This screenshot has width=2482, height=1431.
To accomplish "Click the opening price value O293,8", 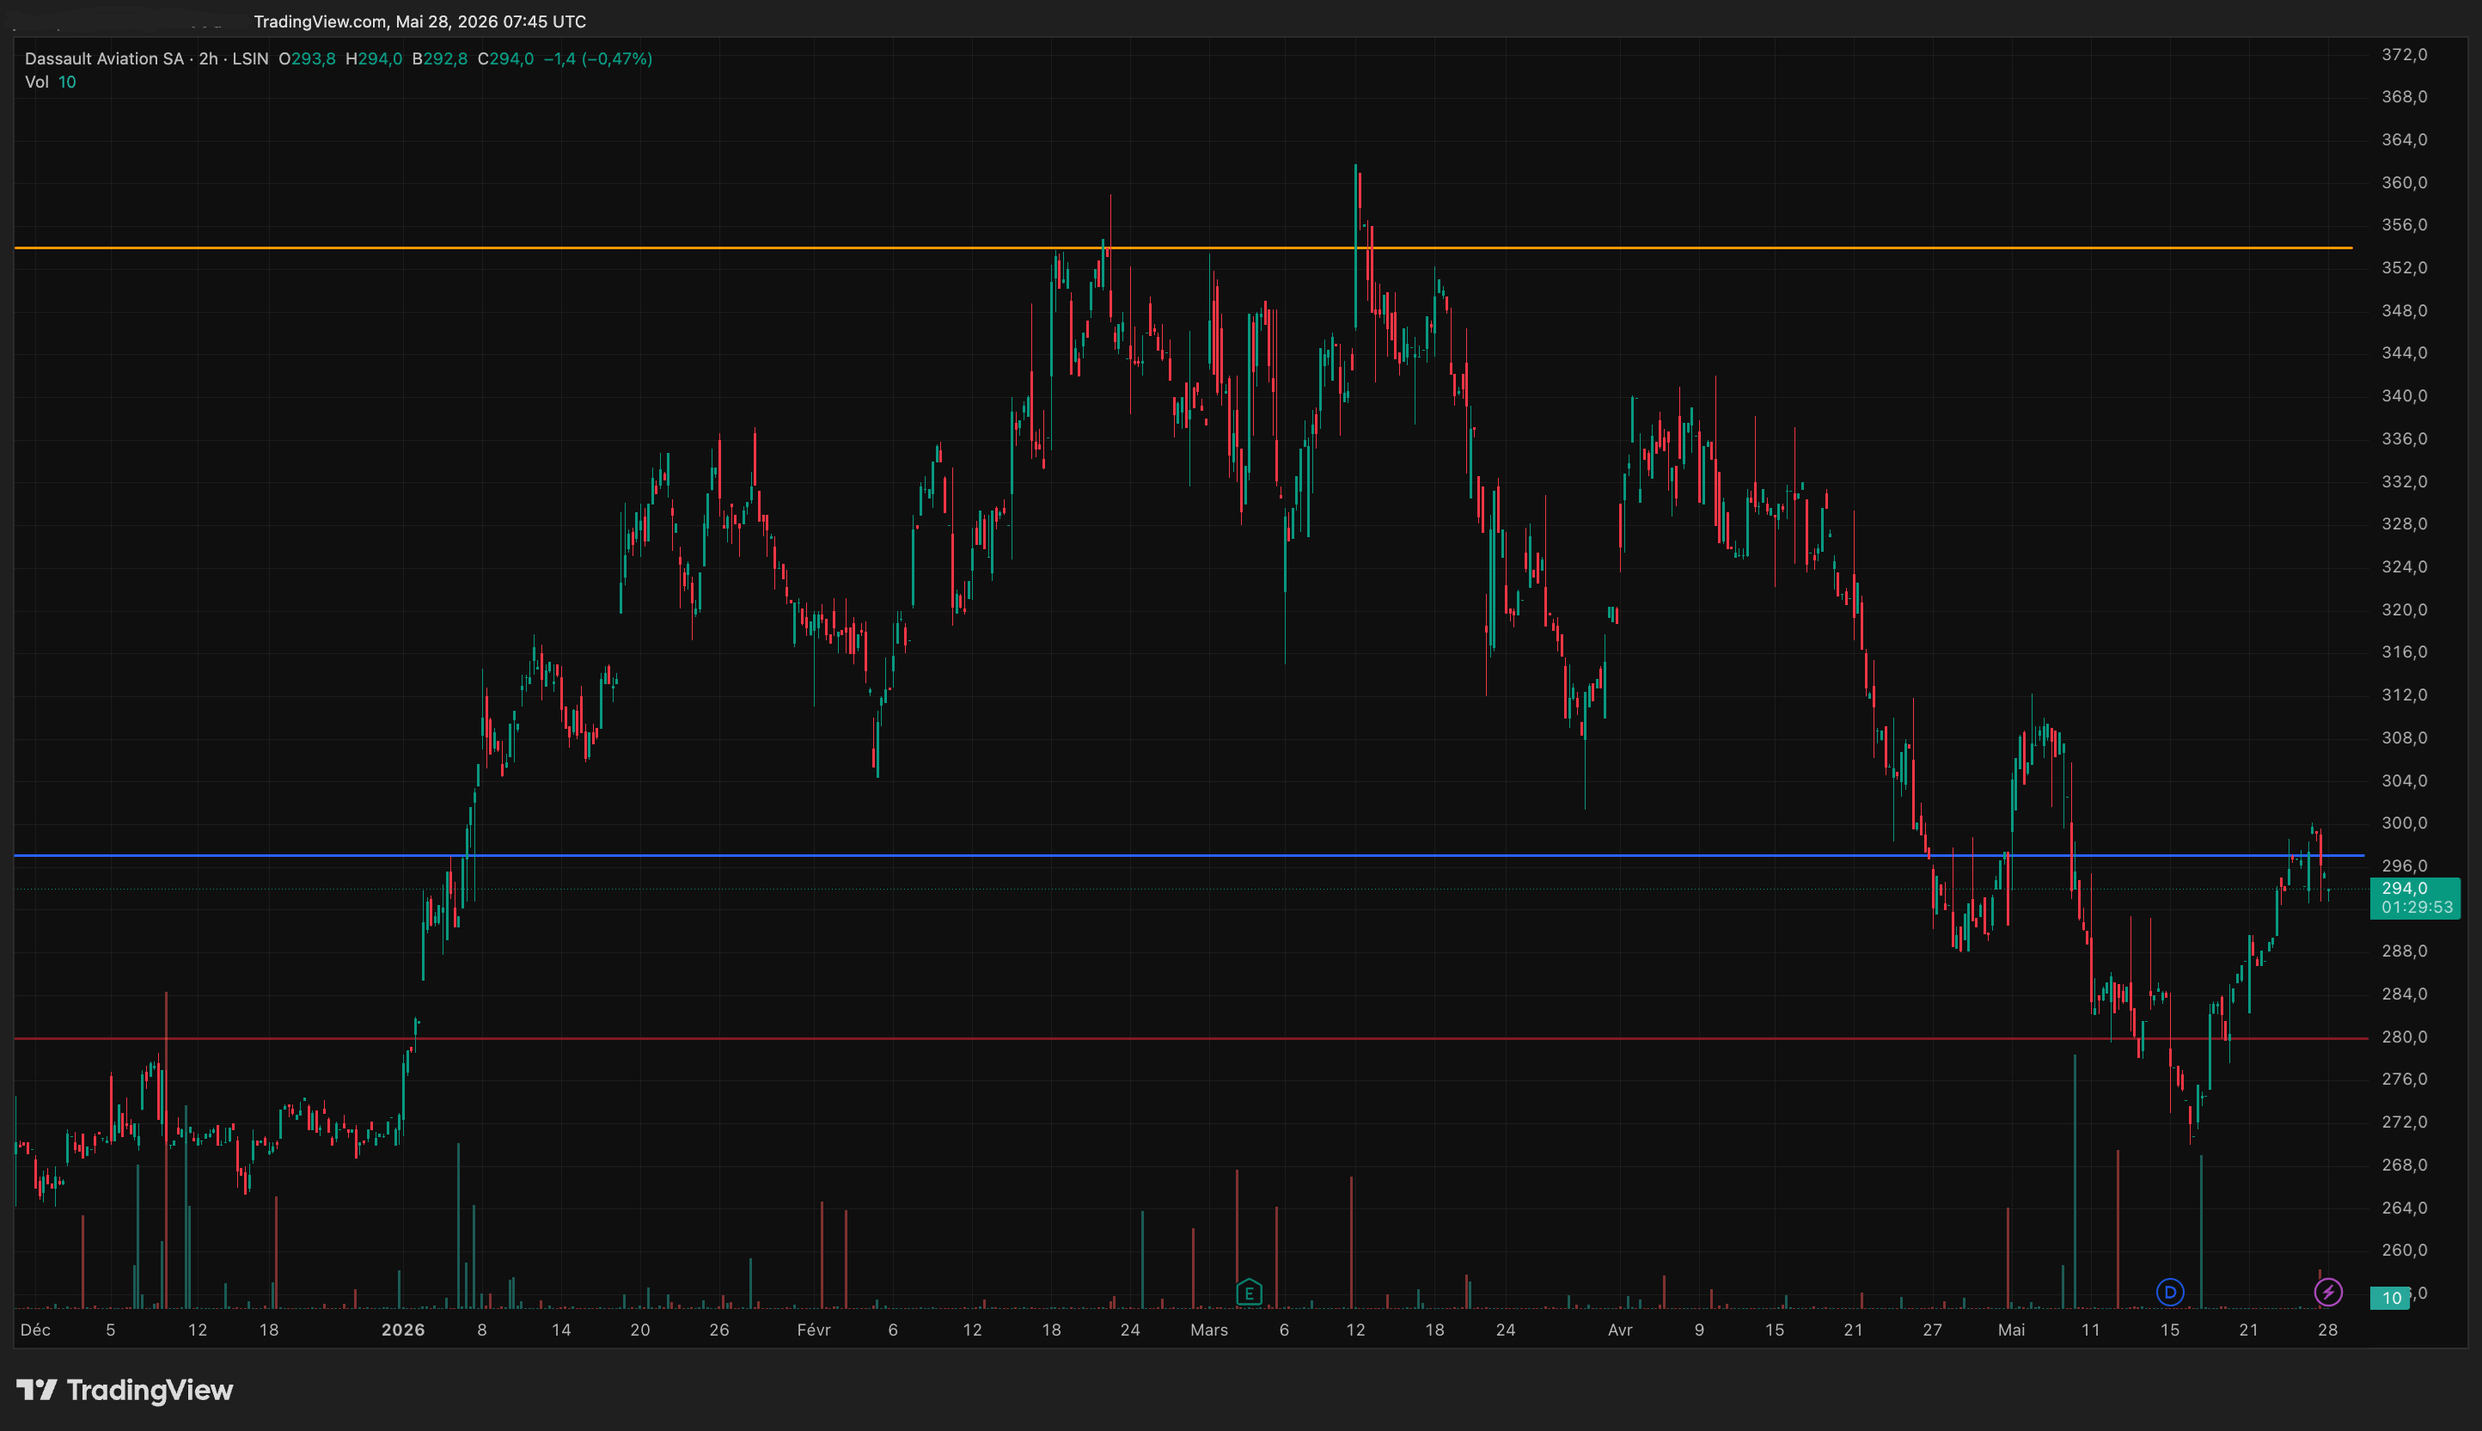I will 307,59.
